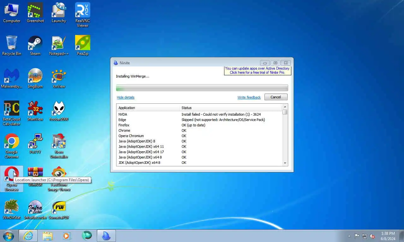Click the OK (up to date) status
404x242 pixels.
193,125
